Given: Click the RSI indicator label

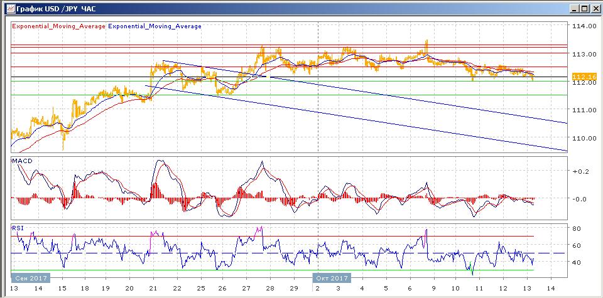Looking at the screenshot, I should [18, 228].
